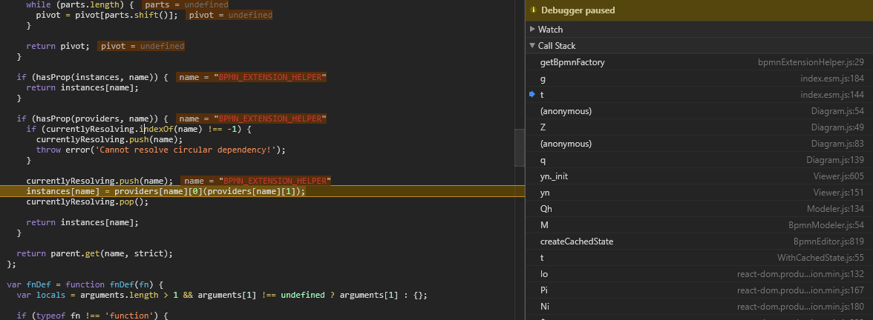Select the Qh frame at Modeler.js:134
Viewport: 873px width, 320px height.
pos(699,209)
